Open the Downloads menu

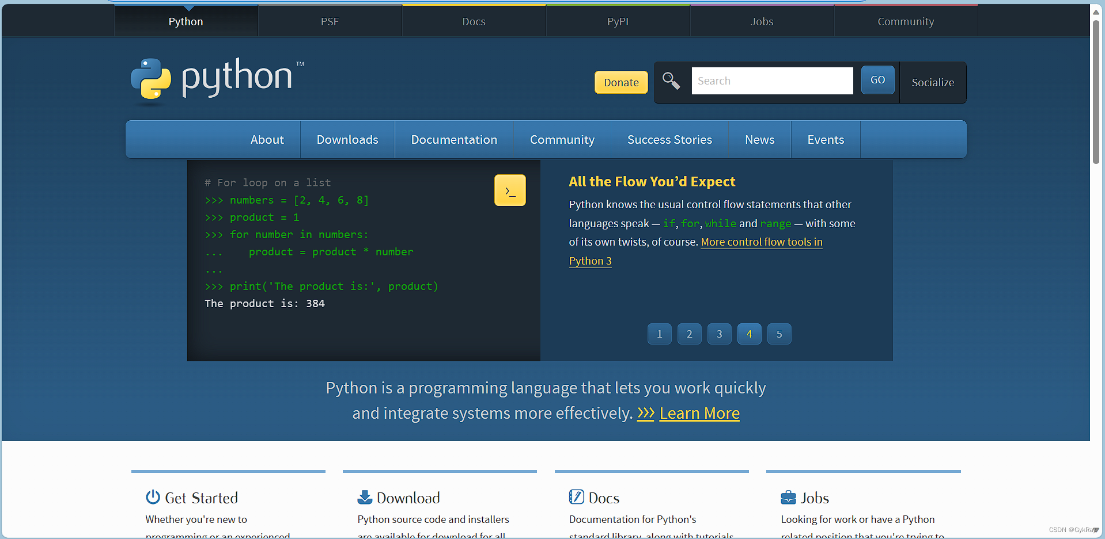347,139
